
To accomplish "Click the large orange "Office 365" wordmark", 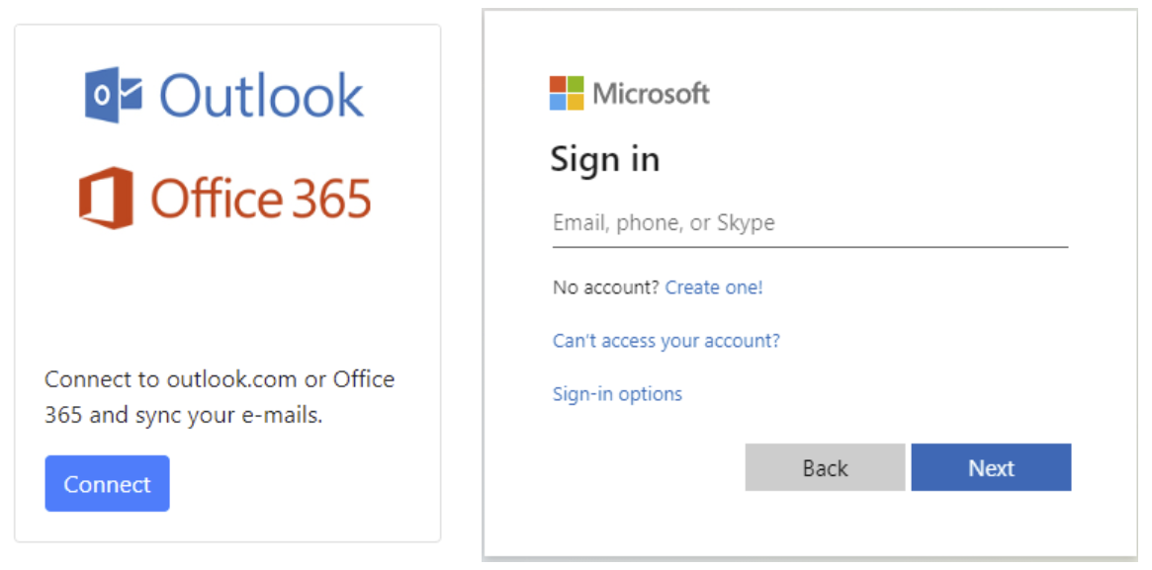I will coord(261,199).
